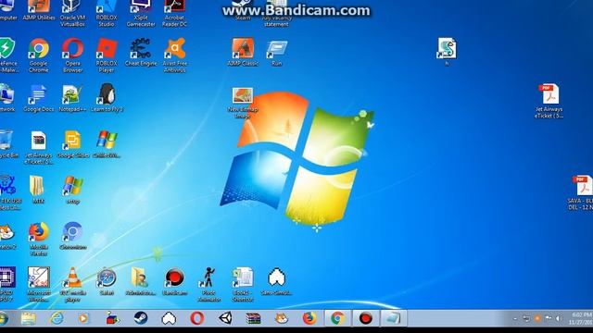Viewport: 593px width, 333px height.
Task: Select the h file icon on desktop
Action: pyautogui.click(x=447, y=52)
